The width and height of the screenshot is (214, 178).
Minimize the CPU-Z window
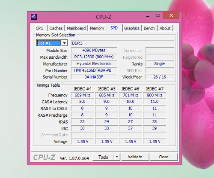(x=148, y=16)
